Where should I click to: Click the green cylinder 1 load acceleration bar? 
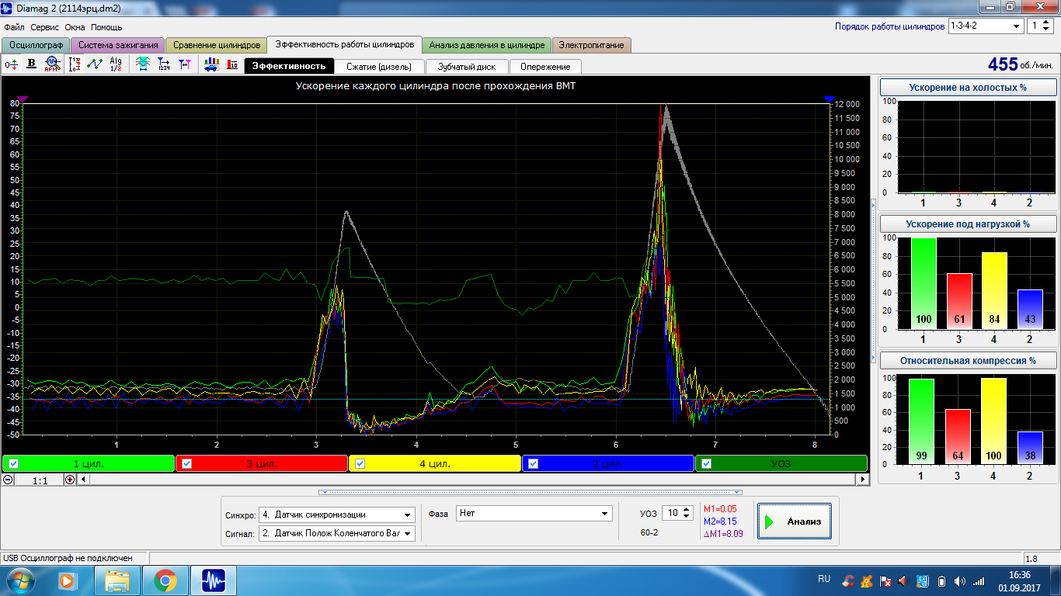(x=924, y=283)
